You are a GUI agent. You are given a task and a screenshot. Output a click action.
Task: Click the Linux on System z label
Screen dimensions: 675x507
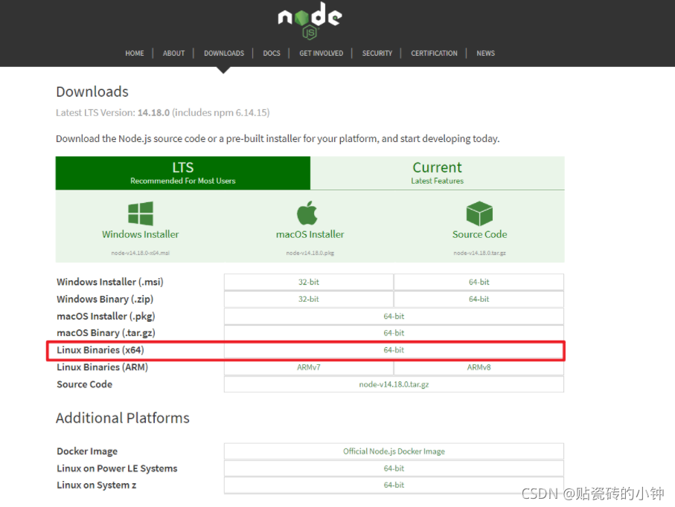pyautogui.click(x=97, y=485)
